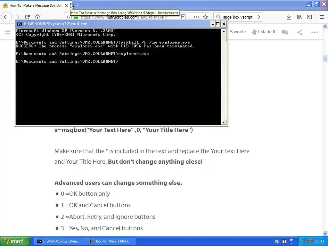Minimize the Firefox window
Image resolution: width=328 pixels, height=246 pixels.
tap(309, 4)
